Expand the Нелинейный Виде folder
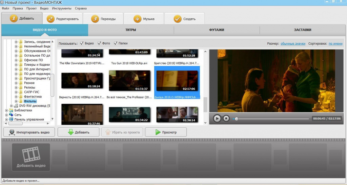Image resolution: width=347 pixels, height=185 pixels. point(16,46)
